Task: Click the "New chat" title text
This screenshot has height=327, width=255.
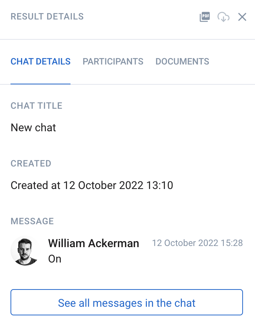Action: (x=33, y=127)
